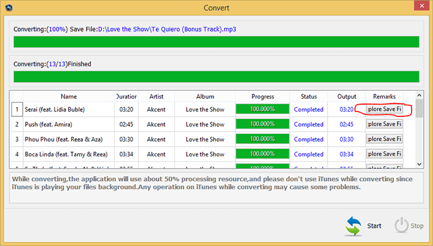Open save folder for Boca Linda track
The width and height of the screenshot is (433, 246).
384,154
